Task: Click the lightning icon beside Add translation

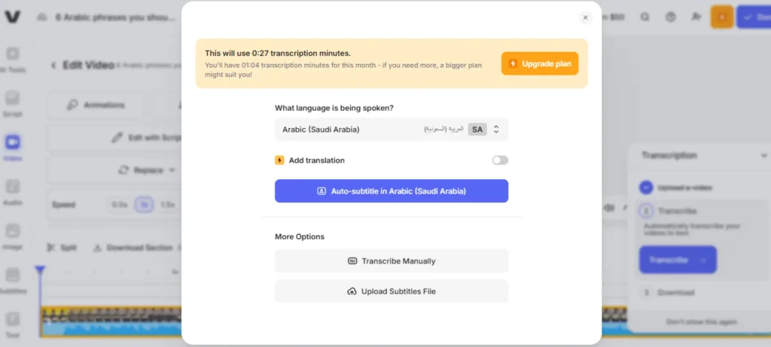Action: click(279, 160)
